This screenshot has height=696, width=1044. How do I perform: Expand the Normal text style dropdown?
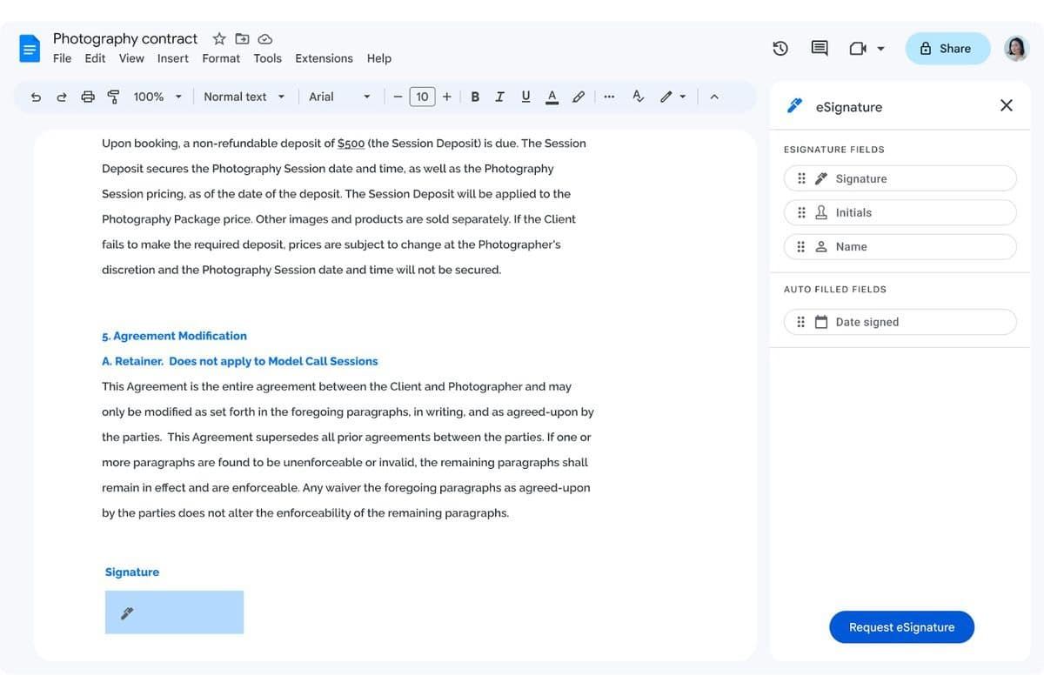point(244,97)
